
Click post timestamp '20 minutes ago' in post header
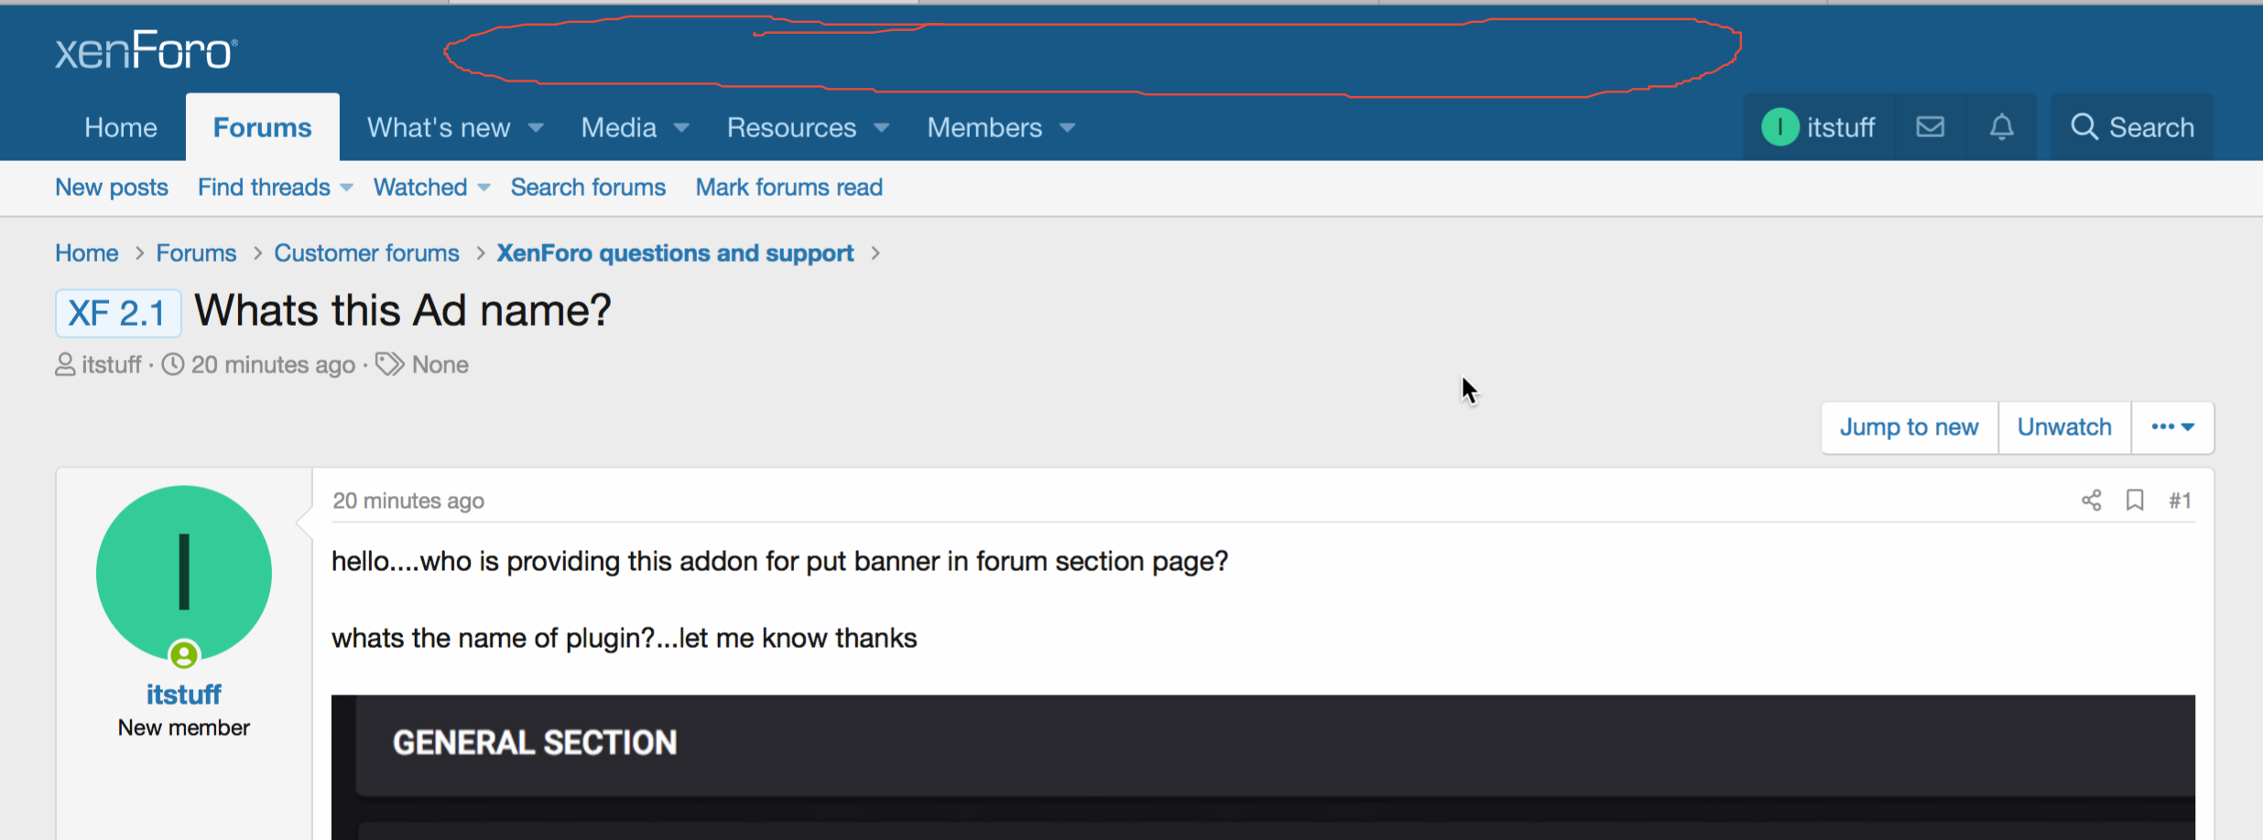point(408,501)
